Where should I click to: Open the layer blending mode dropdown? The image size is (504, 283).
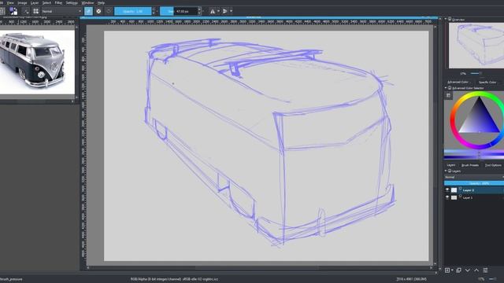474,177
